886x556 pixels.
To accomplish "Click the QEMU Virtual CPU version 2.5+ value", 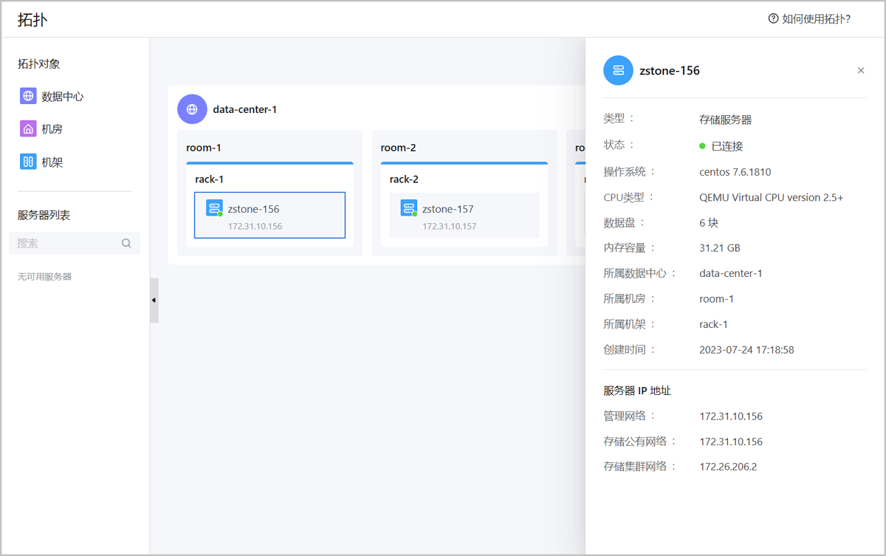I will coord(772,197).
